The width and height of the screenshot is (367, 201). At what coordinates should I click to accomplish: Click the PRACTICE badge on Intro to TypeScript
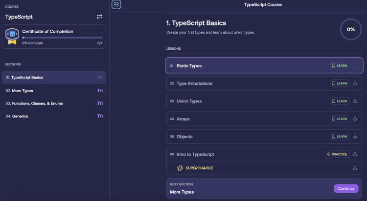click(337, 154)
